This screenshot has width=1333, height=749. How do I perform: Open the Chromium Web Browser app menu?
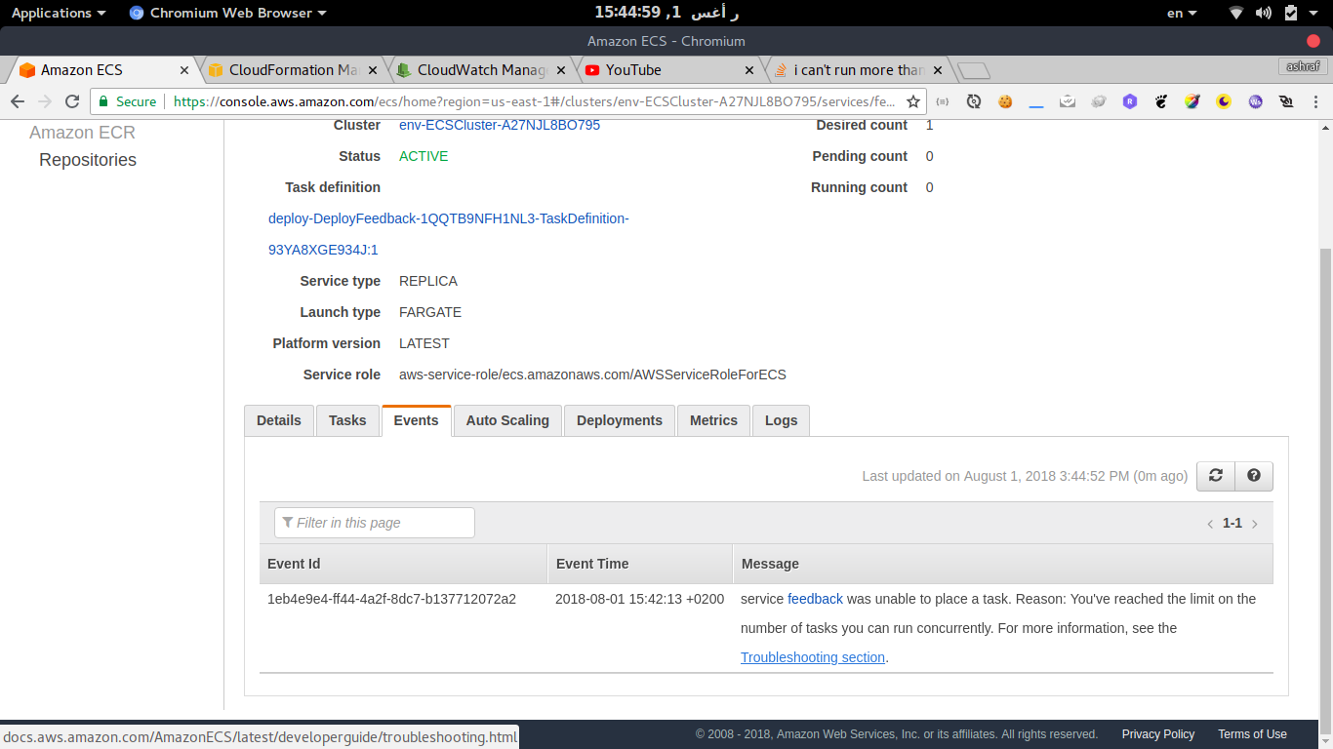(x=227, y=13)
